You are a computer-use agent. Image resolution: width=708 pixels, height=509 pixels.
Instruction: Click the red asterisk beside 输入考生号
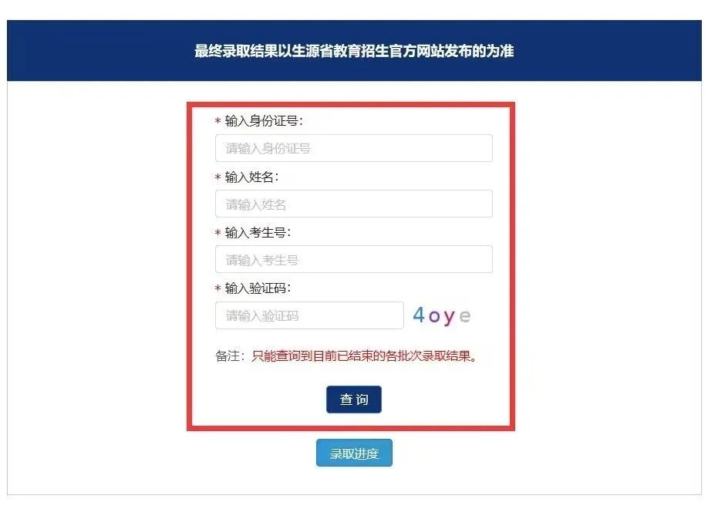coord(217,233)
